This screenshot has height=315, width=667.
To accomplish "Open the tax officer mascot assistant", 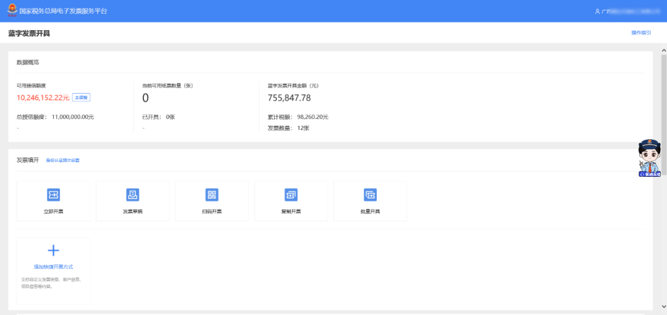I will (650, 158).
